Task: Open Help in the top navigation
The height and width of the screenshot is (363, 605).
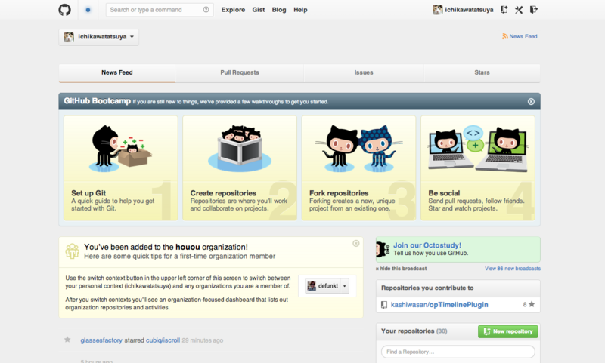Action: coord(300,10)
